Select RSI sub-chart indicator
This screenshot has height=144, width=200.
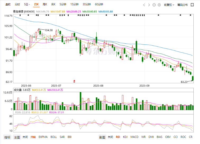pos(118,137)
